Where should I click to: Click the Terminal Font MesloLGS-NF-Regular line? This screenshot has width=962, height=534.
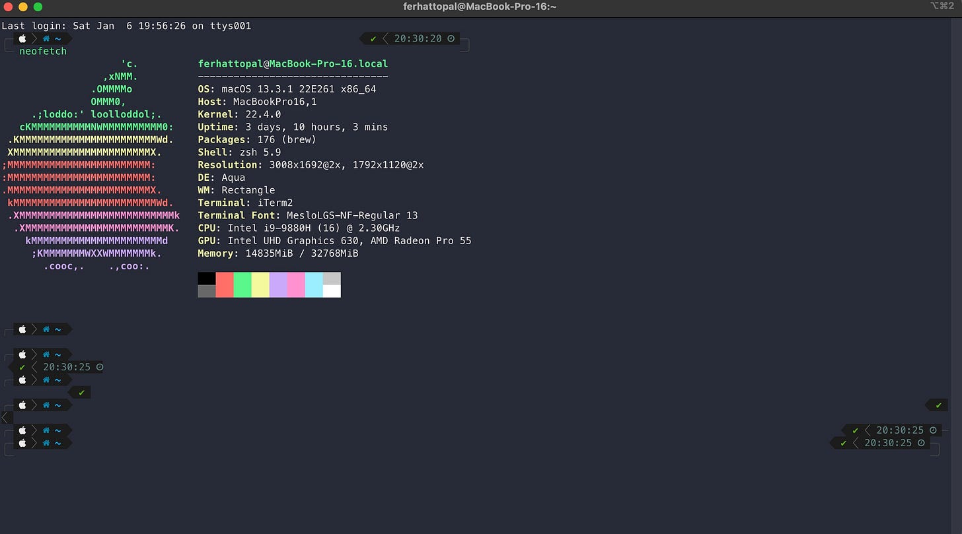[308, 215]
